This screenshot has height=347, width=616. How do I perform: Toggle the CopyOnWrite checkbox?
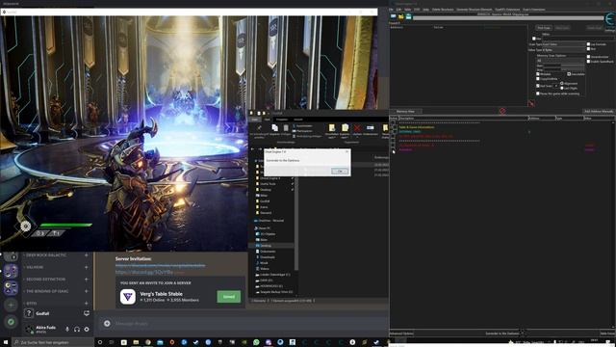pyautogui.click(x=538, y=79)
